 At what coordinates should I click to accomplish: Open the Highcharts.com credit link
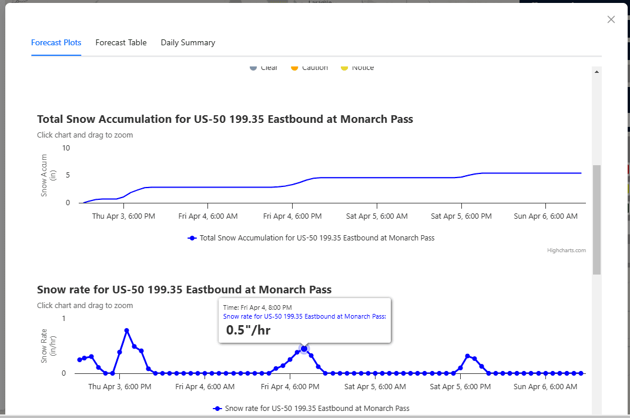567,250
